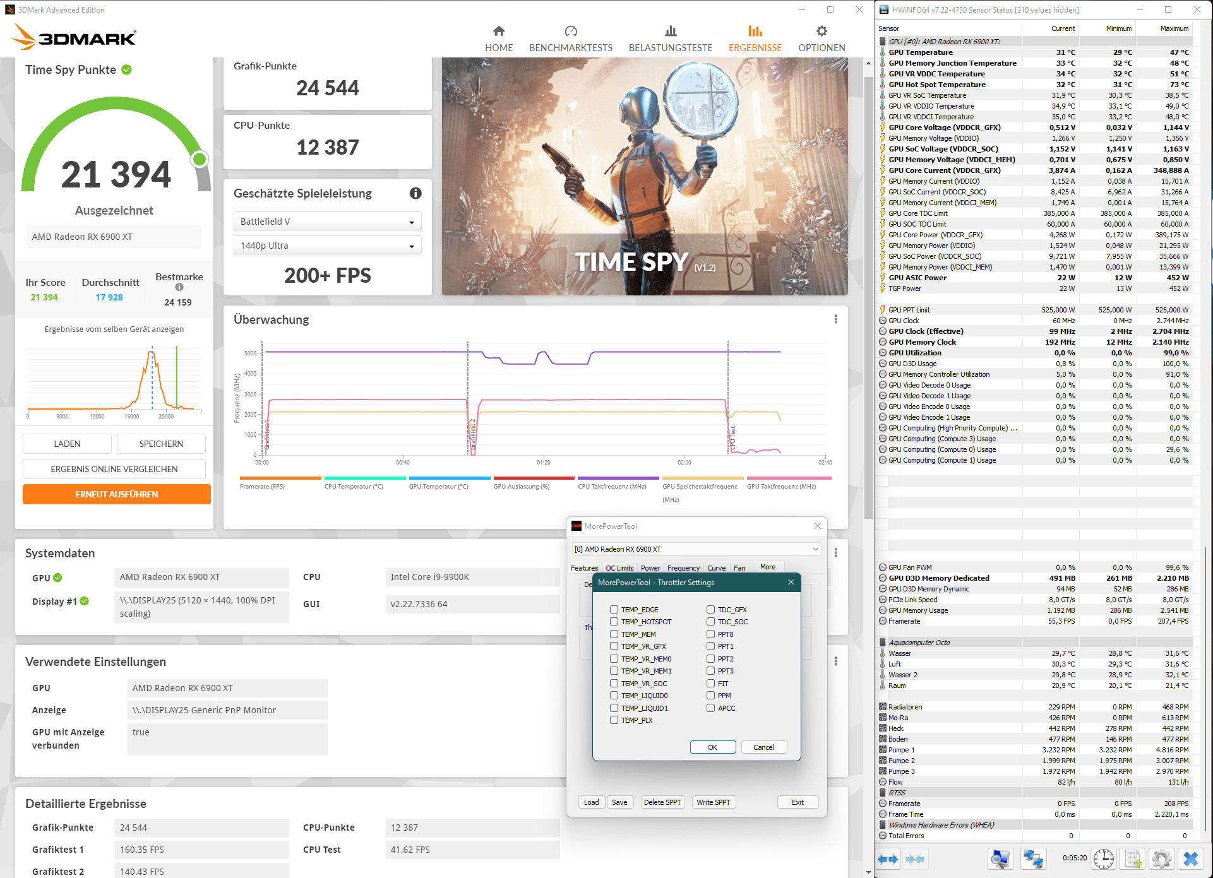Click the score distribution histogram
The width and height of the screenshot is (1213, 878).
(114, 381)
